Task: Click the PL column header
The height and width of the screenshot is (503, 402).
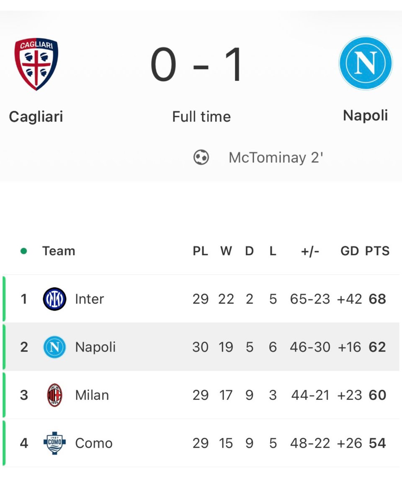Action: [x=201, y=251]
